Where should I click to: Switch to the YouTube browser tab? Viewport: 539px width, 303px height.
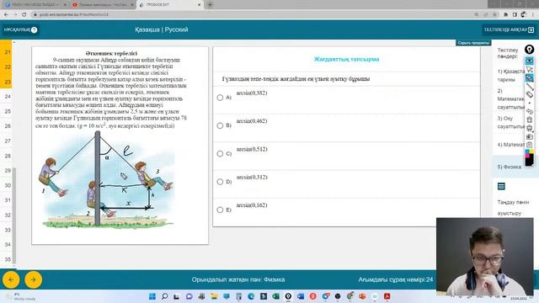[102, 5]
